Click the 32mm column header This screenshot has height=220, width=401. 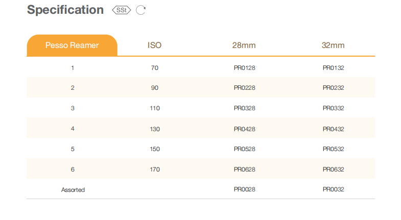(333, 45)
